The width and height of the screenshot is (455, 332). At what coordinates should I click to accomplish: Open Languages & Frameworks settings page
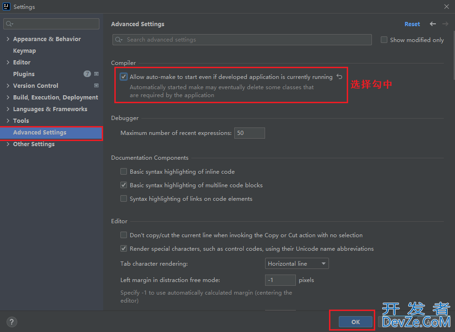click(x=50, y=109)
